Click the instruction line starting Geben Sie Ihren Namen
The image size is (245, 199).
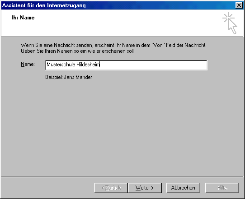point(78,51)
